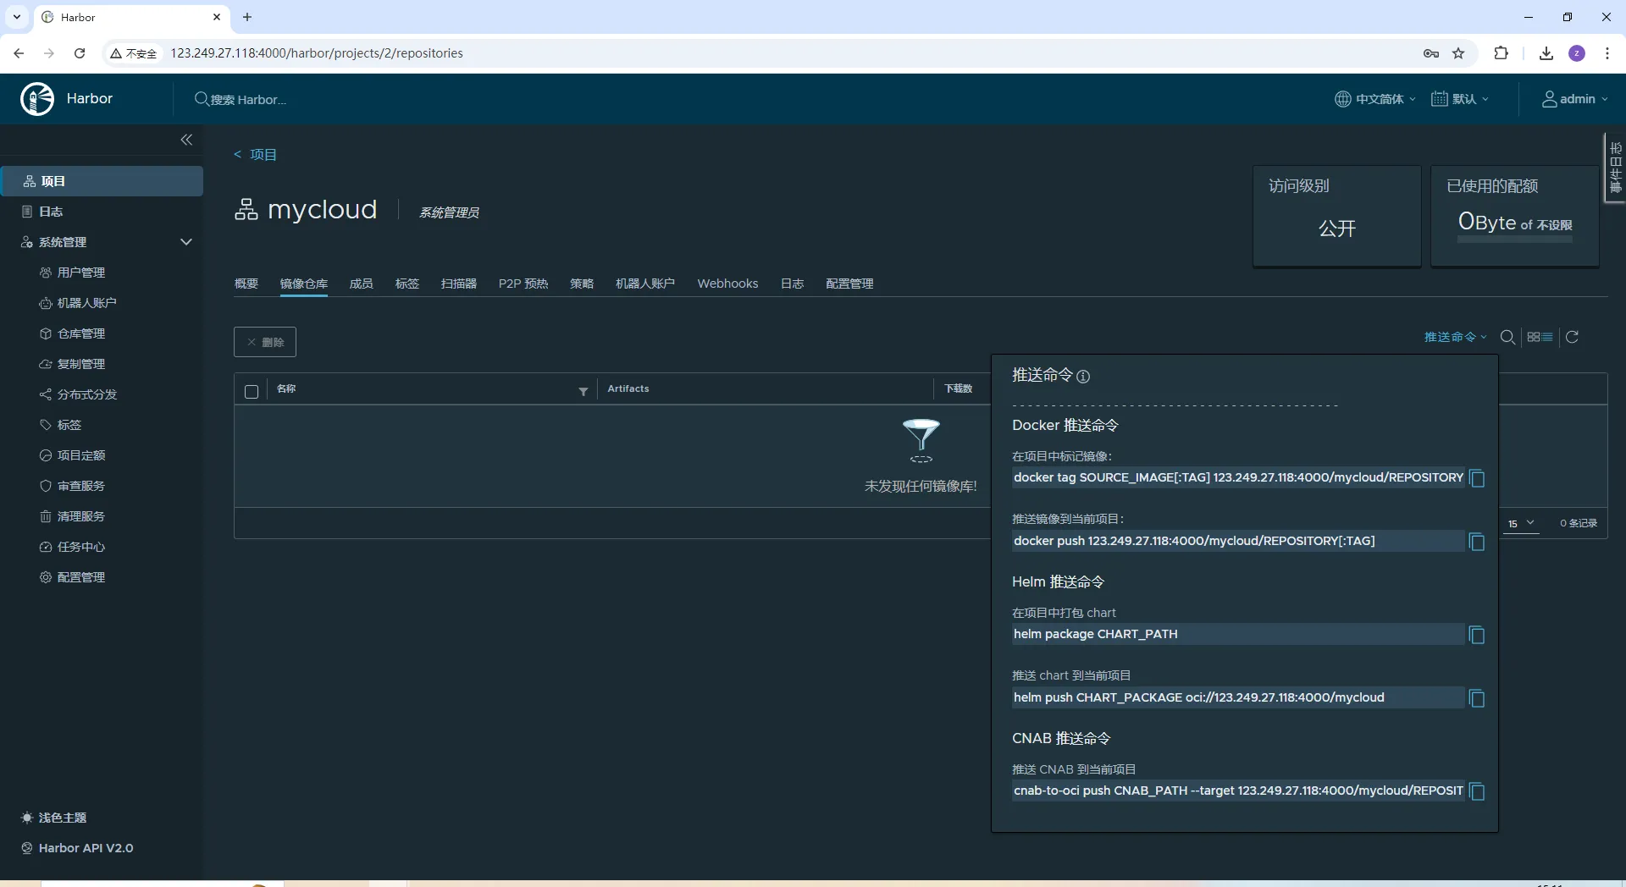
Task: Refresh the repository list
Action: 1573,337
